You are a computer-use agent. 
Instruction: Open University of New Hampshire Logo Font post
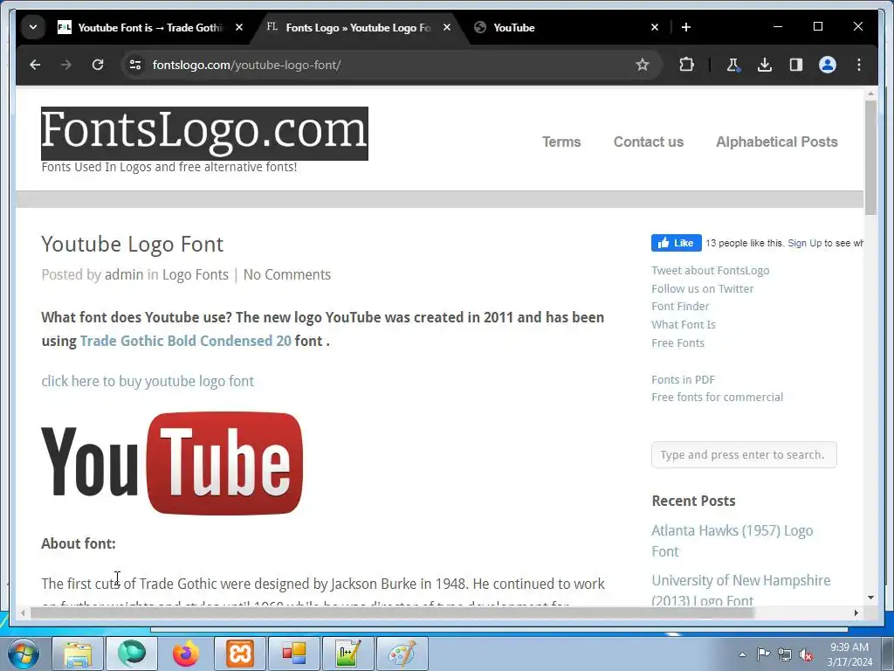point(740,590)
